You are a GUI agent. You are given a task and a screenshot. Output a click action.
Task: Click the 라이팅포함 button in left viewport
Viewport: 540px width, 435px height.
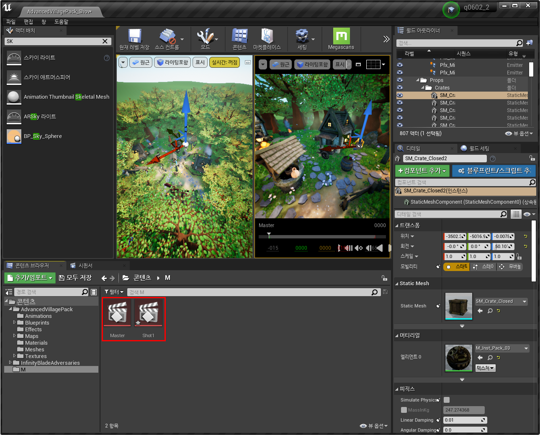pos(172,62)
